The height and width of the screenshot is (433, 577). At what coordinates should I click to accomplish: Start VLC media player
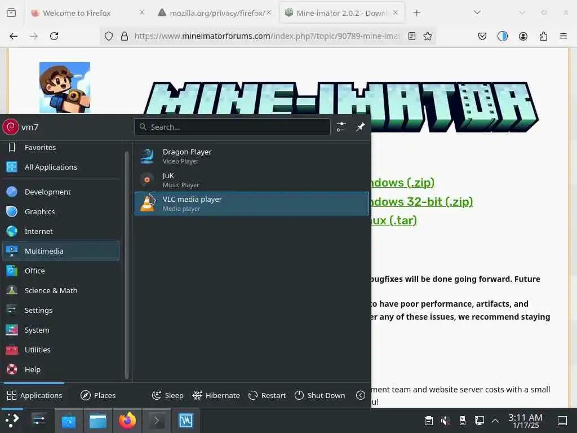(x=252, y=203)
